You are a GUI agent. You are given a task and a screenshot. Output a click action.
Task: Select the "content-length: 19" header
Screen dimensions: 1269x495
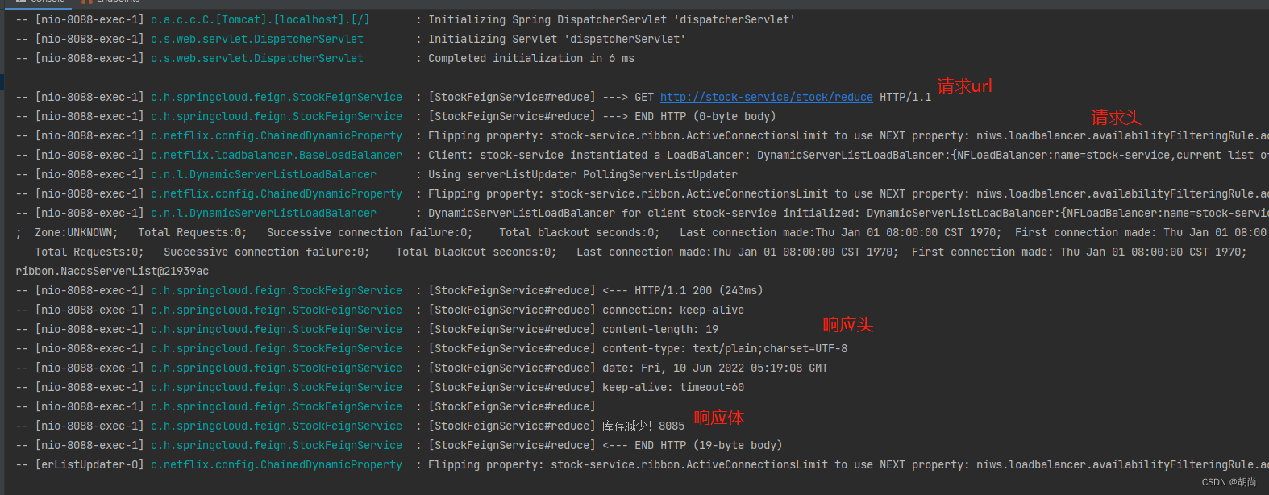pos(660,329)
